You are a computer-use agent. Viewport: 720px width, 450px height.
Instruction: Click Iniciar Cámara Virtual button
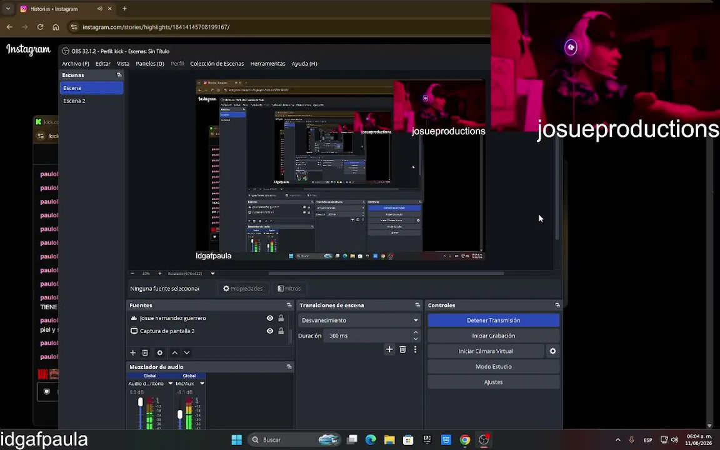click(486, 351)
